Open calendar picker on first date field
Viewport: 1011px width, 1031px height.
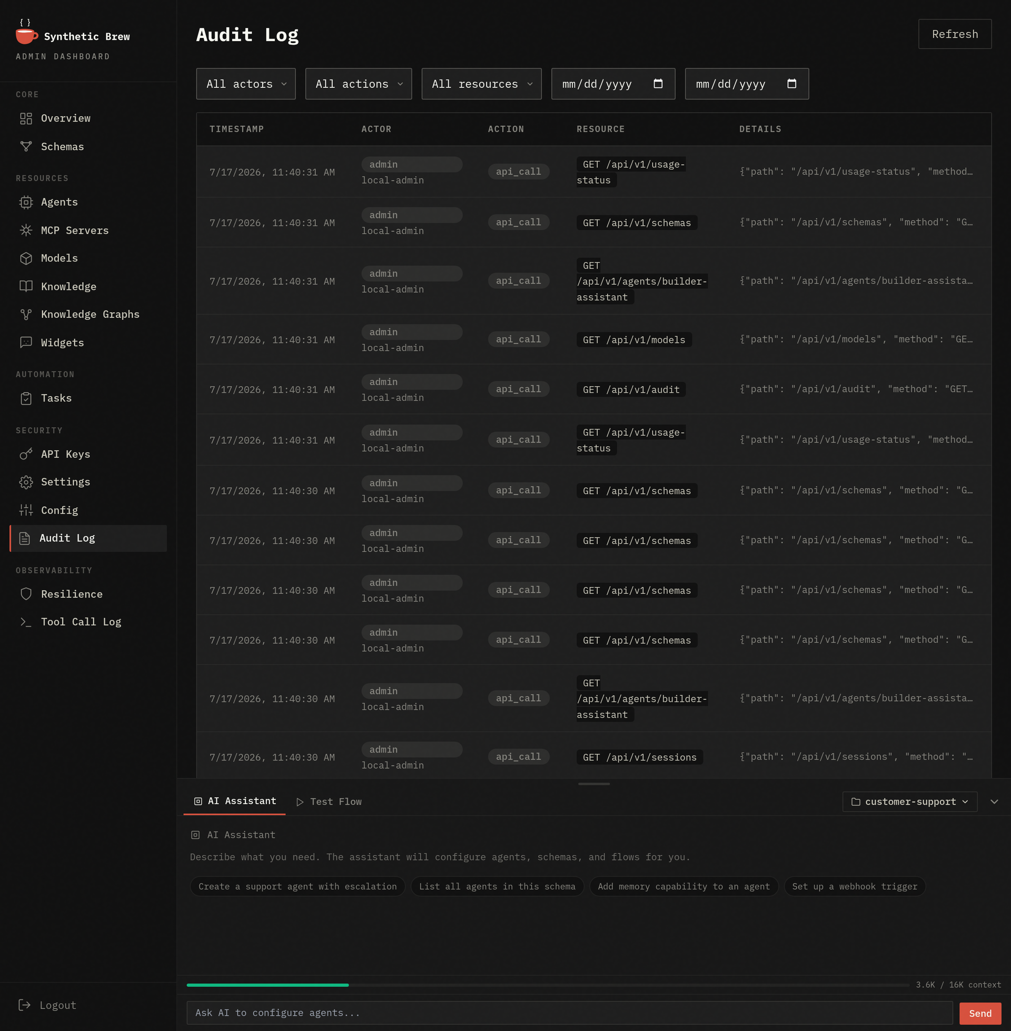coord(658,84)
